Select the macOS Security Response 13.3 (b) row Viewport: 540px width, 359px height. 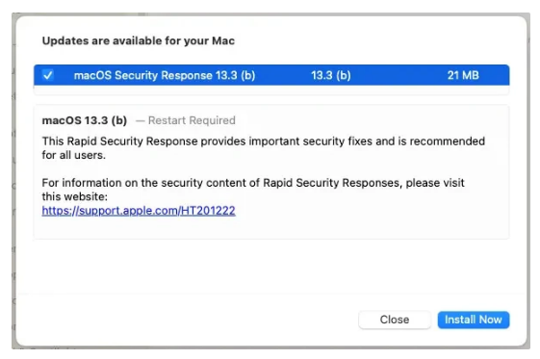pos(271,75)
